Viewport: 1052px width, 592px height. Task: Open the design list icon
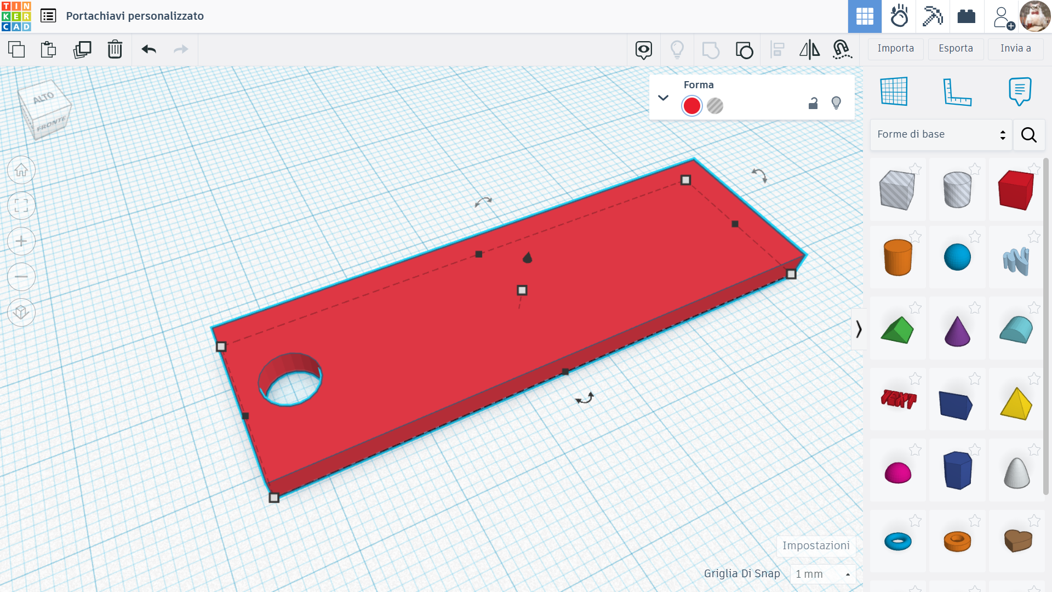pyautogui.click(x=48, y=16)
